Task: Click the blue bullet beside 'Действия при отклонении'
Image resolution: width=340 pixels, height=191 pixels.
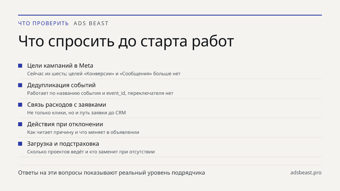Action: pyautogui.click(x=20, y=124)
